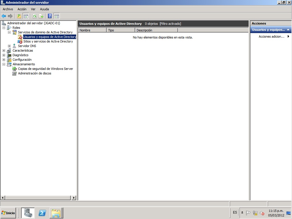Open the Acción menu
Screen dimensions: 292x219
coord(22,9)
